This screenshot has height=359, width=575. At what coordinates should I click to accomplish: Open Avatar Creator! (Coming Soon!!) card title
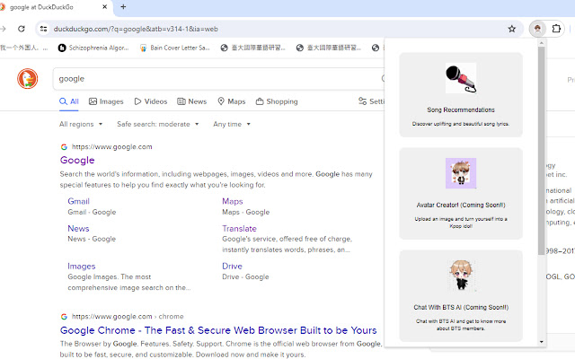pos(461,205)
